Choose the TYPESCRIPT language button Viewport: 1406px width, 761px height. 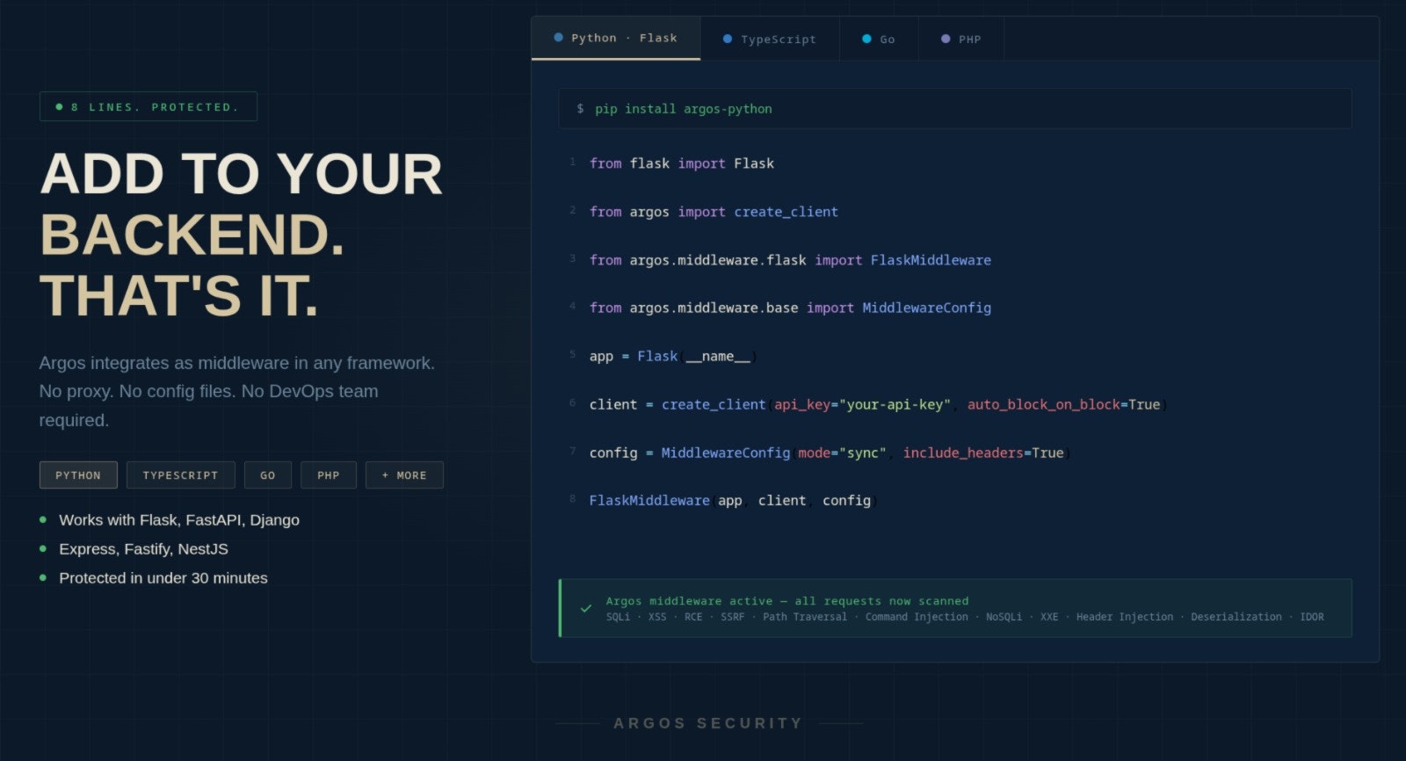tap(181, 475)
